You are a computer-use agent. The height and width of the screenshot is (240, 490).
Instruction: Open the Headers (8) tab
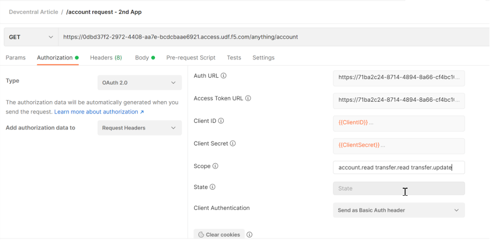tap(106, 58)
